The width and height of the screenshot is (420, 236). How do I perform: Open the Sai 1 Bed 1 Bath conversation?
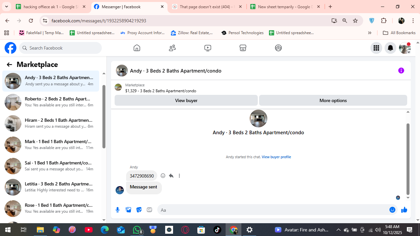pos(51,166)
